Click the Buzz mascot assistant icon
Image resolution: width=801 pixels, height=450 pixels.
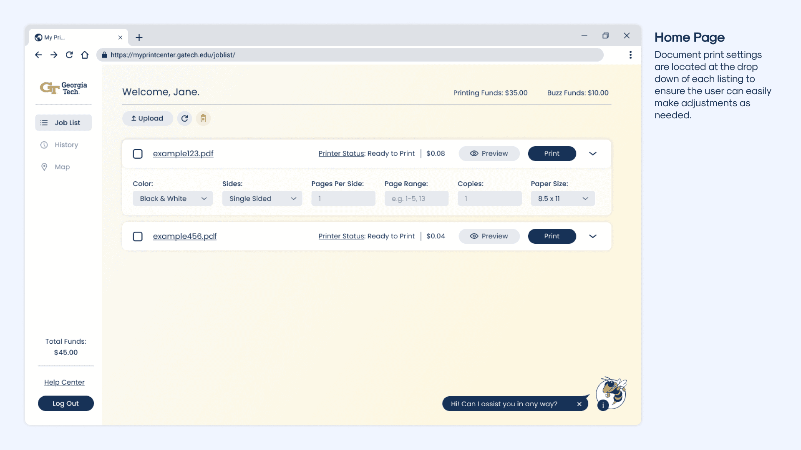[612, 393]
